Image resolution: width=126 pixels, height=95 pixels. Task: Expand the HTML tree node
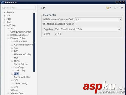point(12,61)
